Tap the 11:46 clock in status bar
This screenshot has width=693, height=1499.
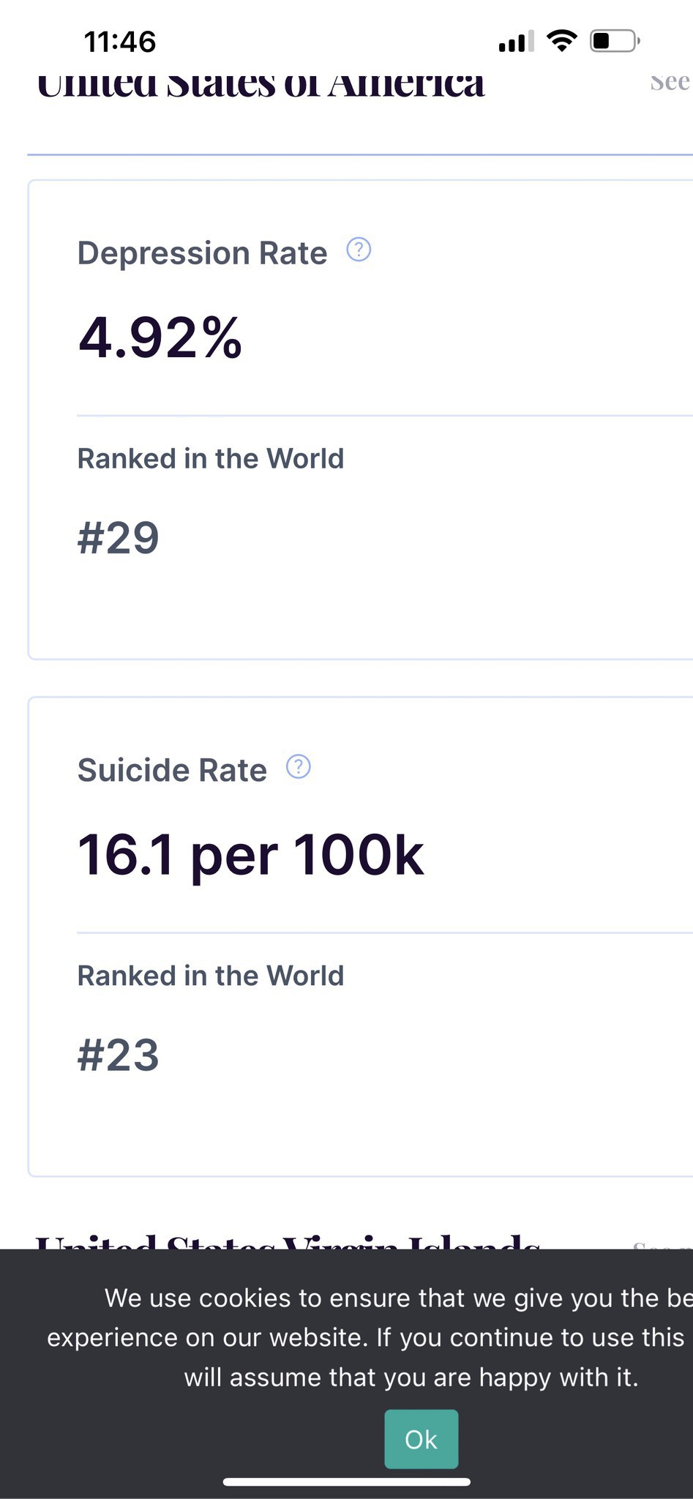(x=120, y=42)
